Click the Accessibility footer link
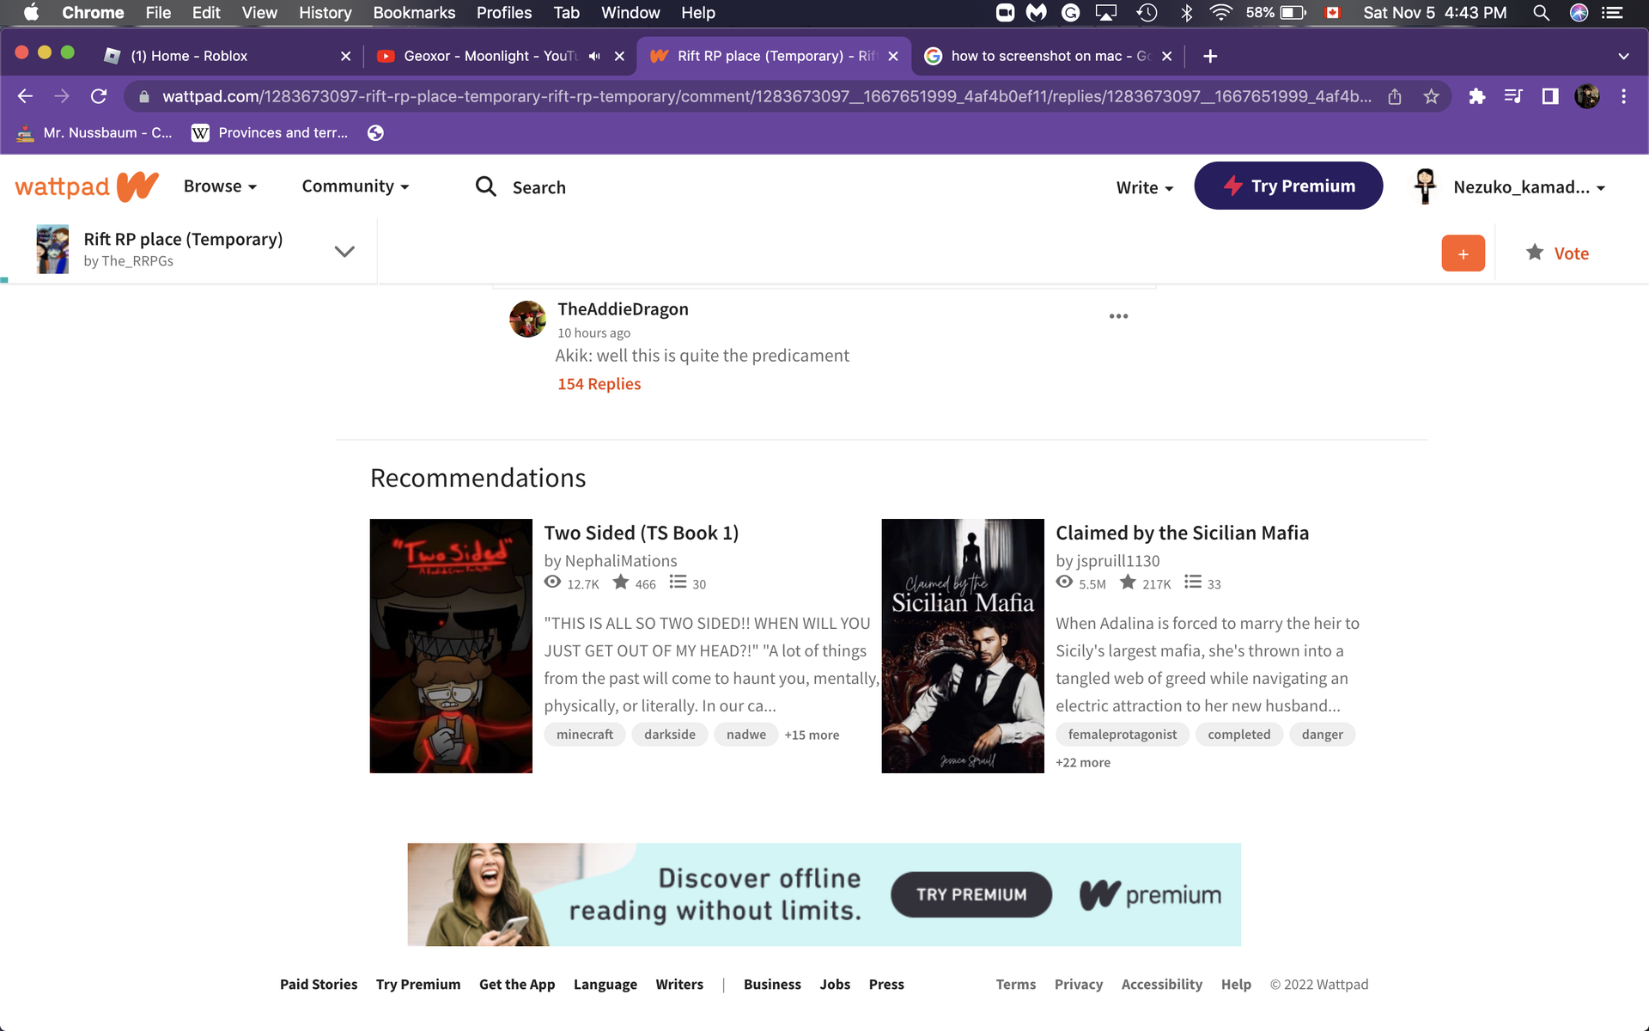This screenshot has height=1031, width=1649. tap(1161, 985)
